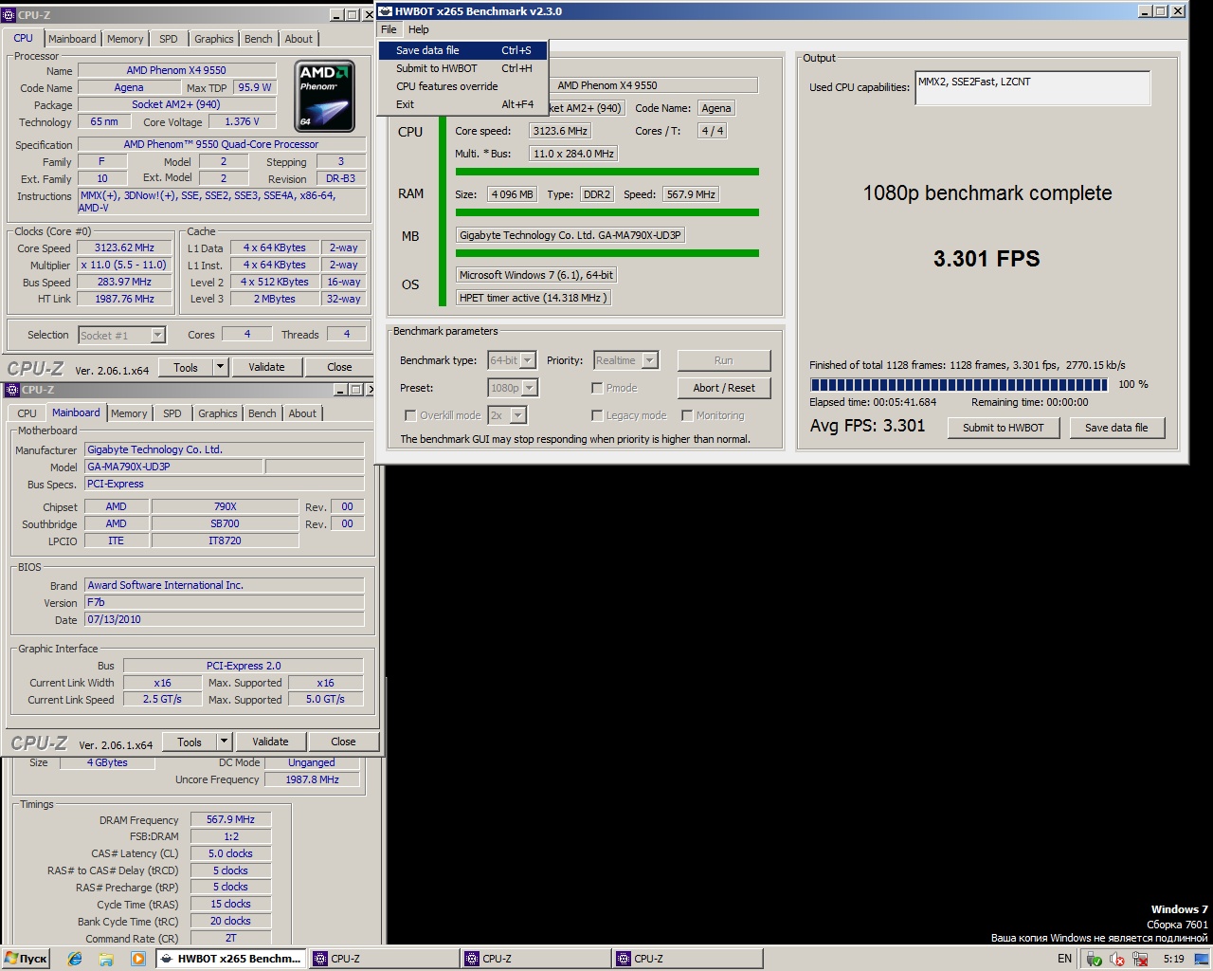Viewport: 1213px width, 971px height.
Task: Click the Bus Speed 283.97 MHz field
Action: (124, 282)
